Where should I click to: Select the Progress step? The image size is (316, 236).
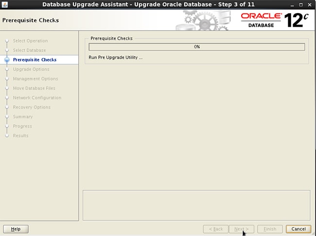tap(22, 126)
